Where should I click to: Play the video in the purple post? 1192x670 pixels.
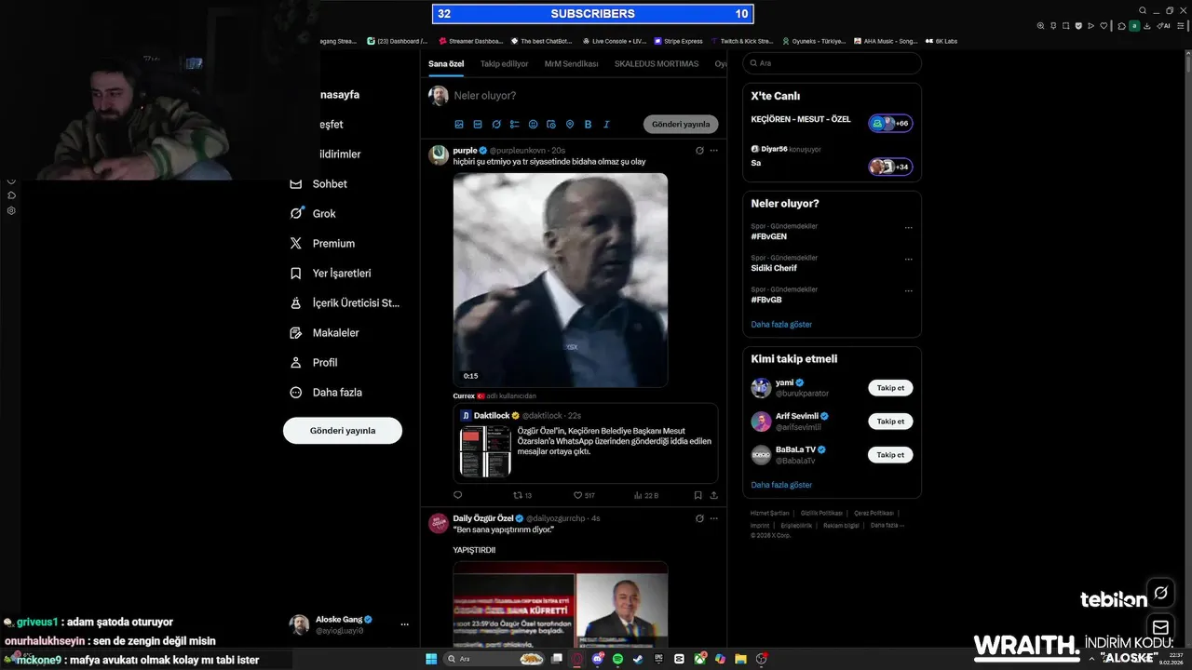tap(561, 280)
